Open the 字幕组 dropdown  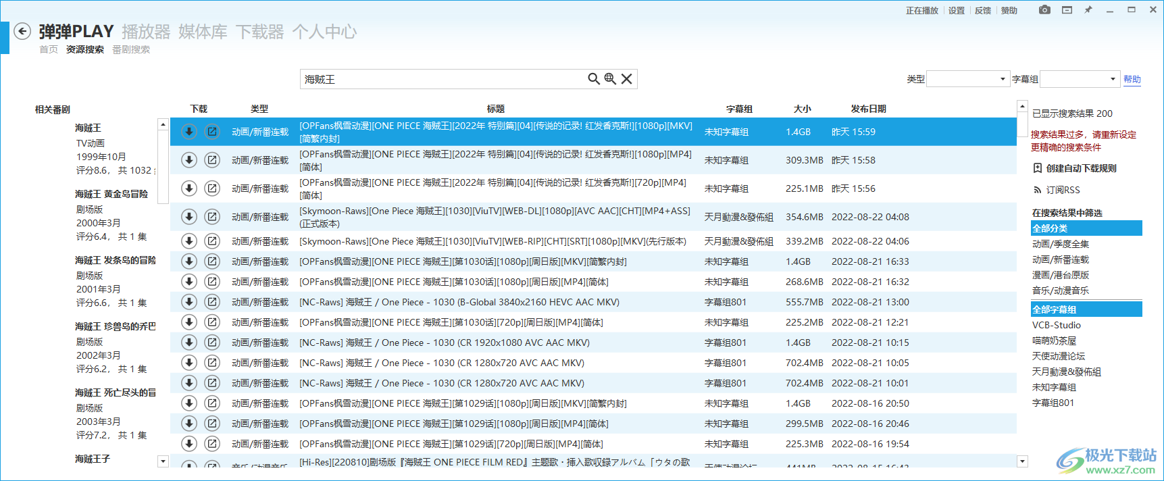point(1080,79)
